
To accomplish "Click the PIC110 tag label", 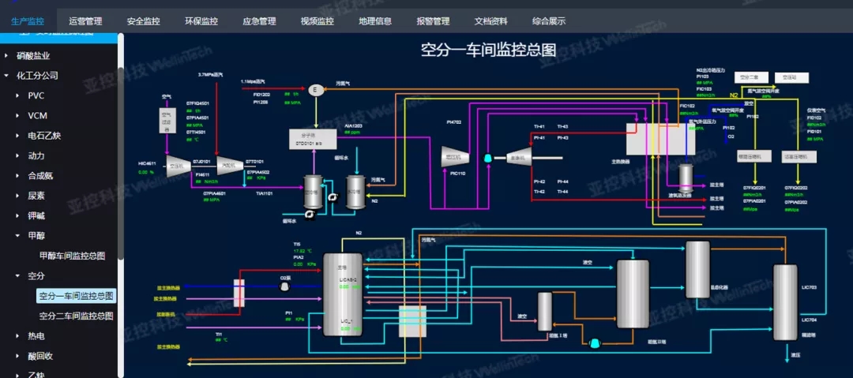I will [x=457, y=173].
